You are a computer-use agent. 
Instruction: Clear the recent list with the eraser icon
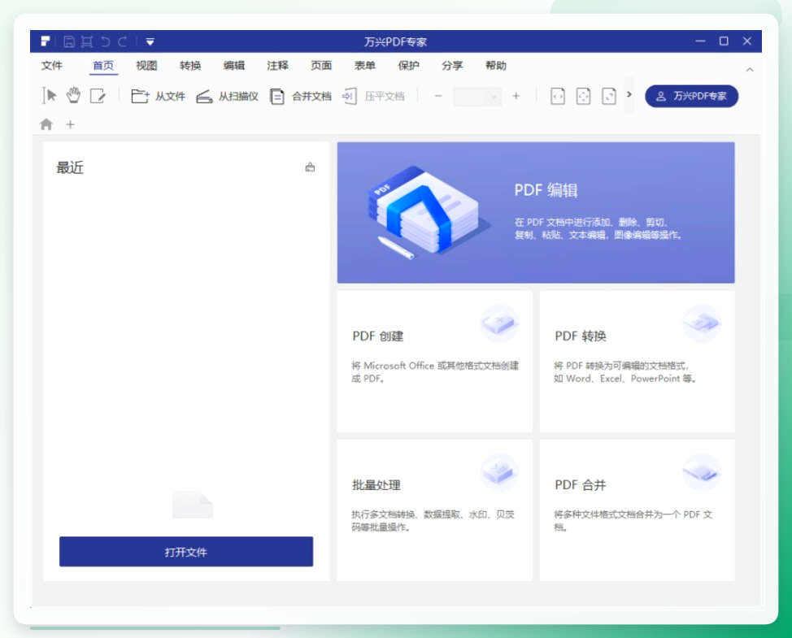click(x=310, y=167)
